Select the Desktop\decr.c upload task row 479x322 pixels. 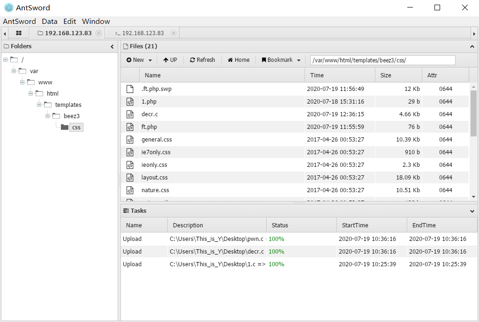(x=299, y=251)
